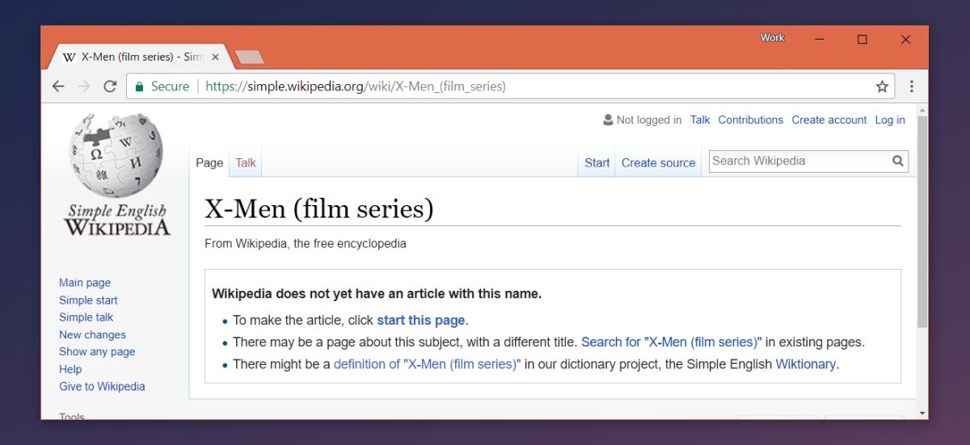970x445 pixels.
Task: Click the start this page link
Action: [420, 320]
